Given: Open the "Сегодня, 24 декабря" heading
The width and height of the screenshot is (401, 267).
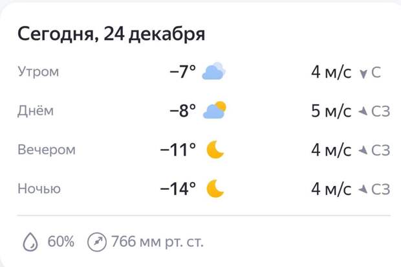Looking at the screenshot, I should point(111,34).
